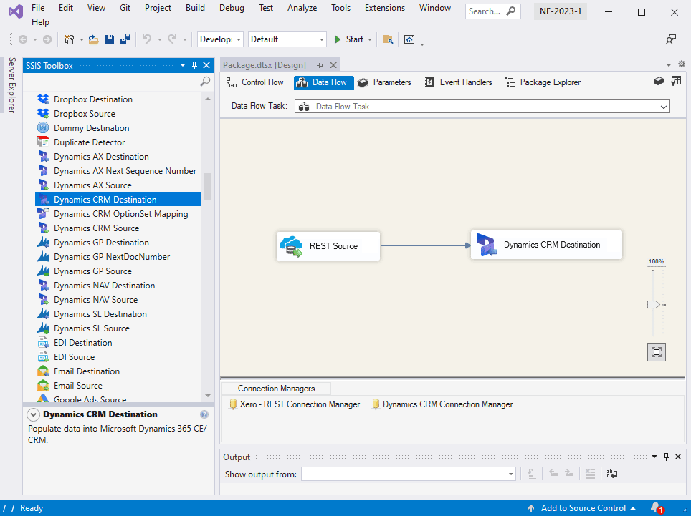Select the Dummy Destination toolbox icon

[x=43, y=128]
